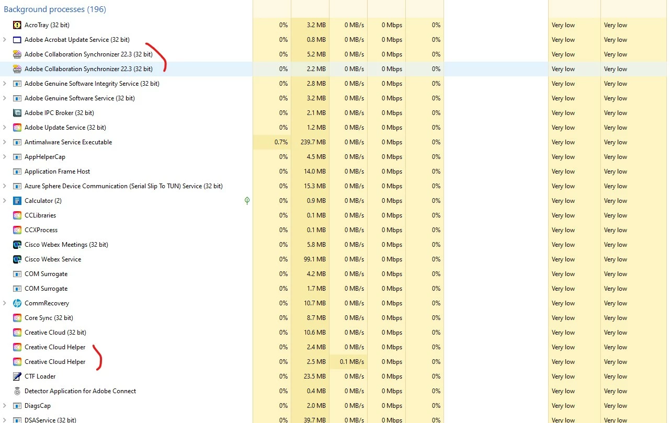
Task: Click the Adobe Update Service icon
Action: pos(17,128)
